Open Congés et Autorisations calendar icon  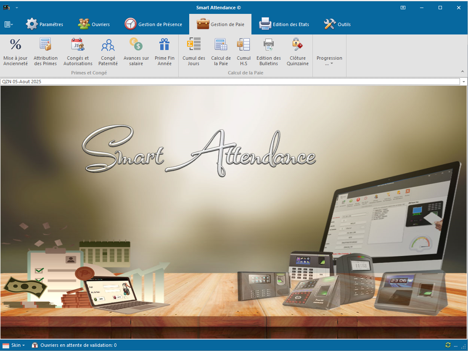[78, 45]
